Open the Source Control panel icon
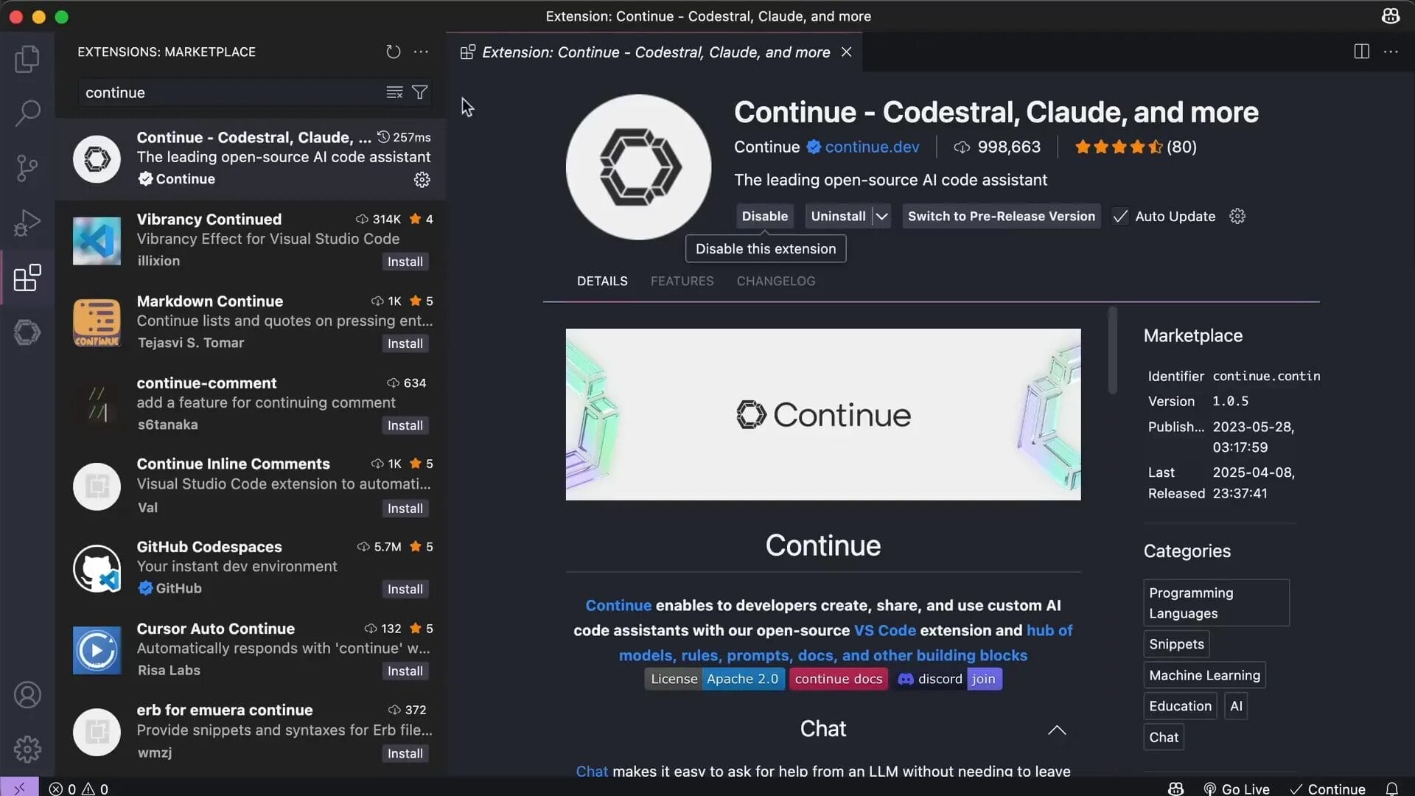 (27, 168)
